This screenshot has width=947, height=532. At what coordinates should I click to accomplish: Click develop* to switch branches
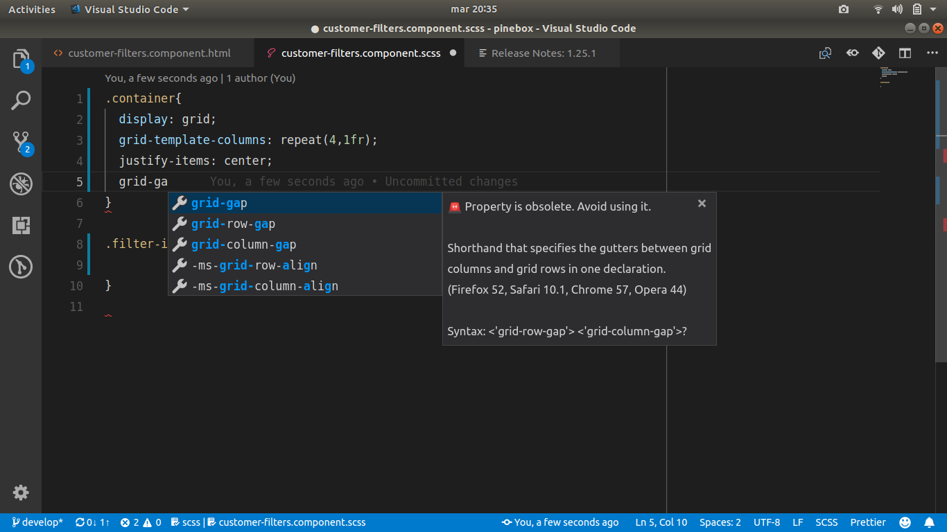click(x=37, y=522)
